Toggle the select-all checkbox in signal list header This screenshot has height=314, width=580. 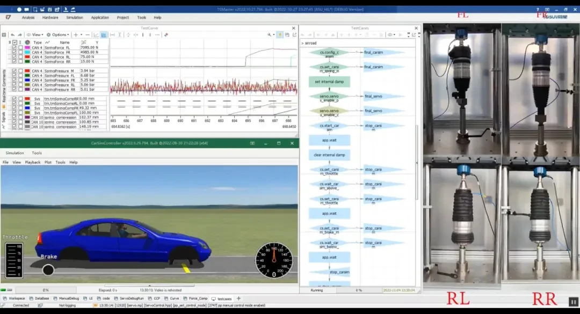tap(15, 42)
